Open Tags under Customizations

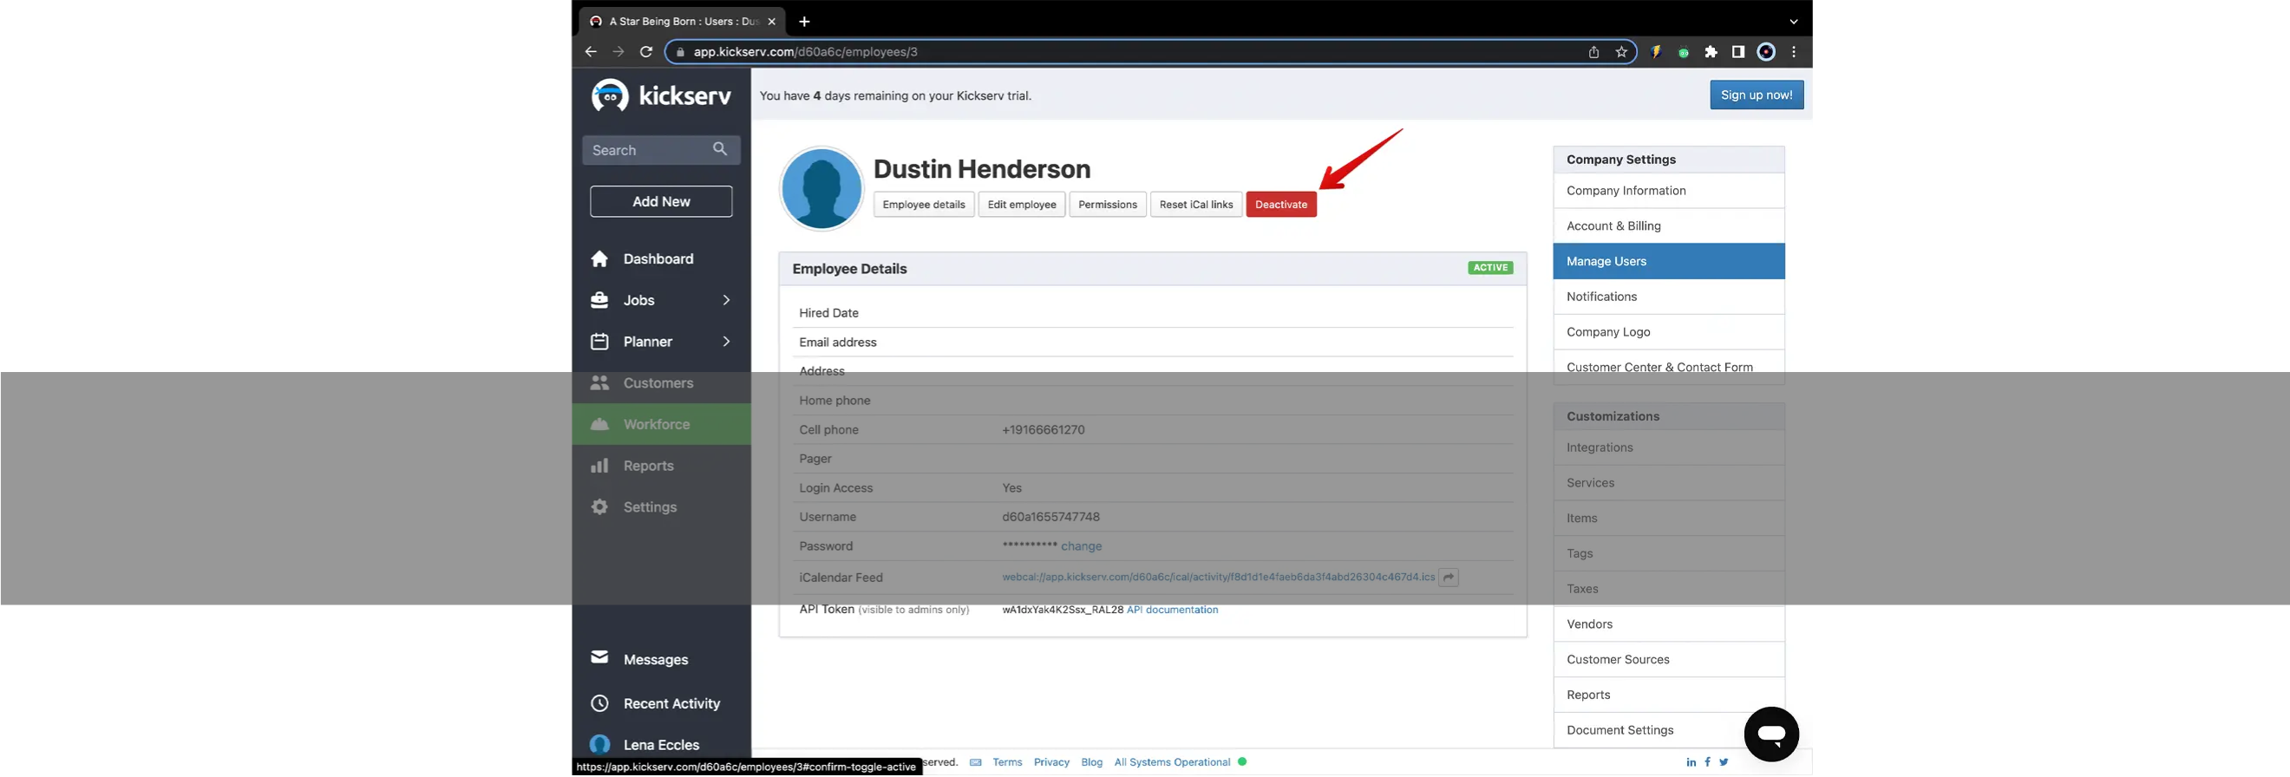(x=1669, y=554)
